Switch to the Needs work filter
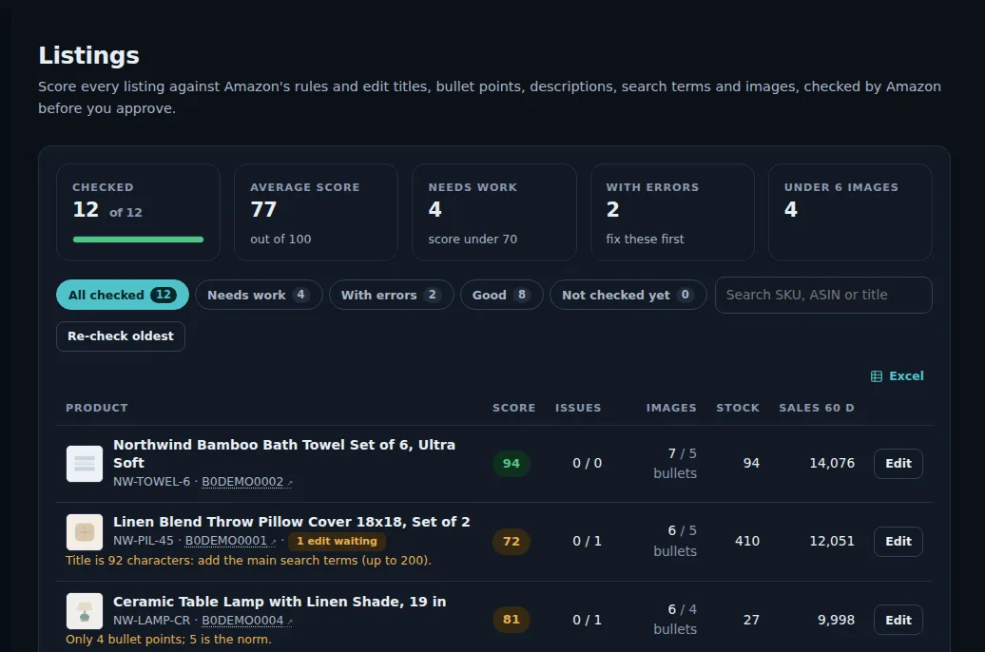Image resolution: width=985 pixels, height=652 pixels. point(259,295)
